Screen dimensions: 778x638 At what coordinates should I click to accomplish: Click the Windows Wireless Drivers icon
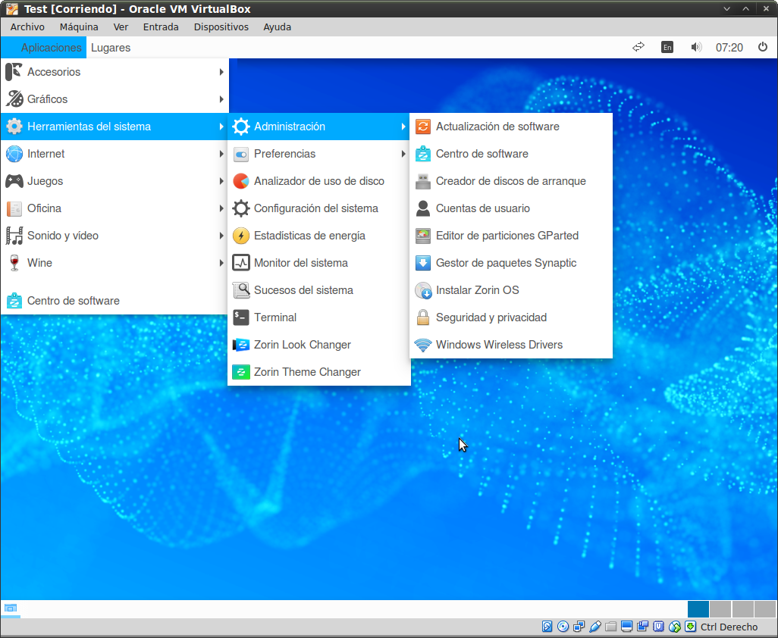coord(423,345)
